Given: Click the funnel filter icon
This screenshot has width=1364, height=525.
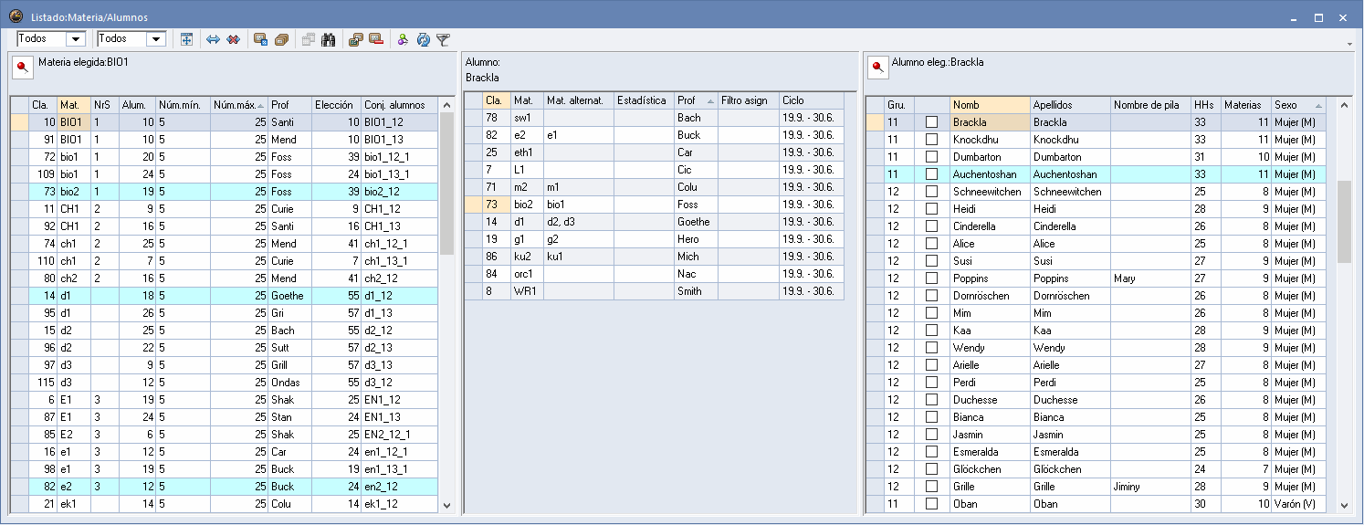Looking at the screenshot, I should point(443,39).
